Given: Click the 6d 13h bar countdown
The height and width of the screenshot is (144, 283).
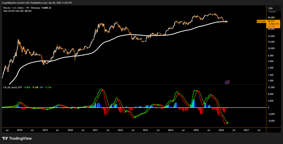Looking at the screenshot, I should tap(271, 27).
